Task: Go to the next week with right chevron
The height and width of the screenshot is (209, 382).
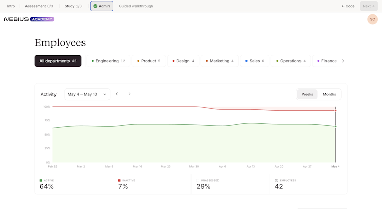Action: coord(129,94)
